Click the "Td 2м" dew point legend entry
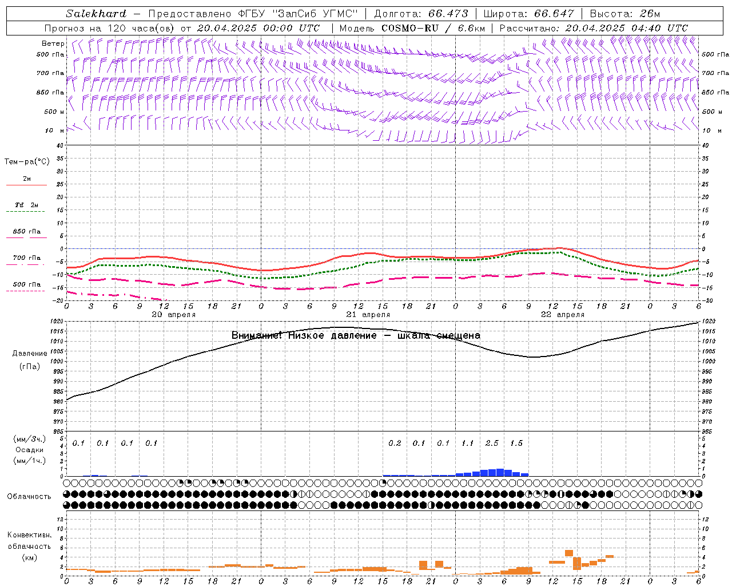732x586 pixels. tap(26, 205)
